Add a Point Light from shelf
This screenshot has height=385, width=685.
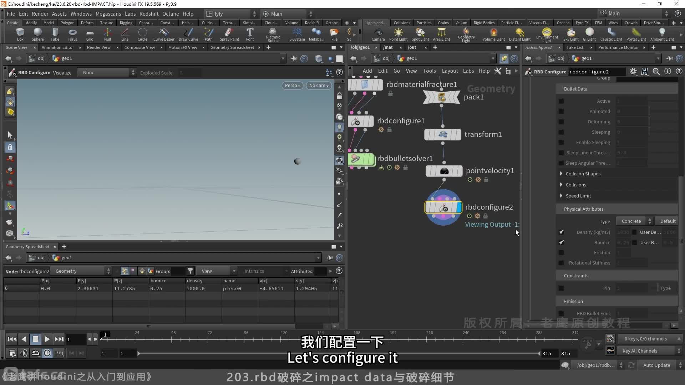[x=398, y=34]
